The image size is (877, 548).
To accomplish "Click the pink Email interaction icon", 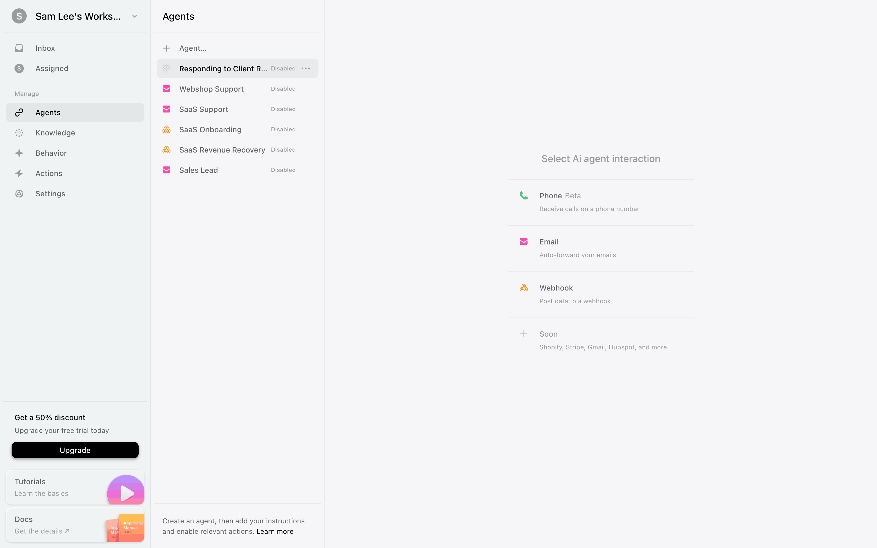I will [x=524, y=242].
